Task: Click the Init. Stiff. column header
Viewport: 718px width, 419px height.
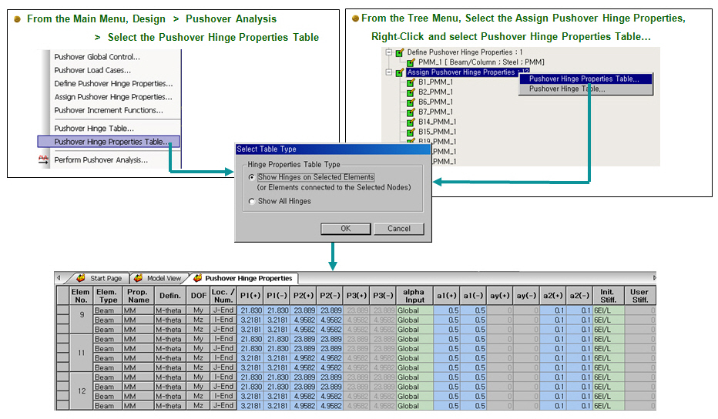Action: [x=608, y=296]
